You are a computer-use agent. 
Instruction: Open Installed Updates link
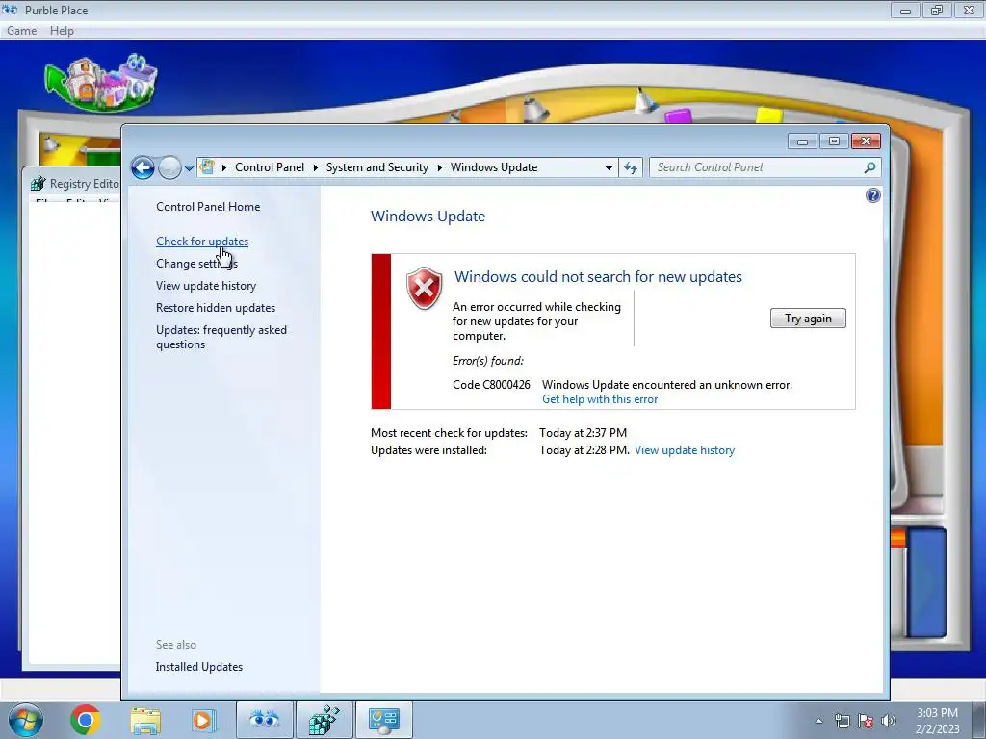(198, 667)
